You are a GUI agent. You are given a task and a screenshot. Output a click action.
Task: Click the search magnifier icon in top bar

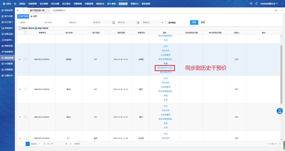[251, 4]
